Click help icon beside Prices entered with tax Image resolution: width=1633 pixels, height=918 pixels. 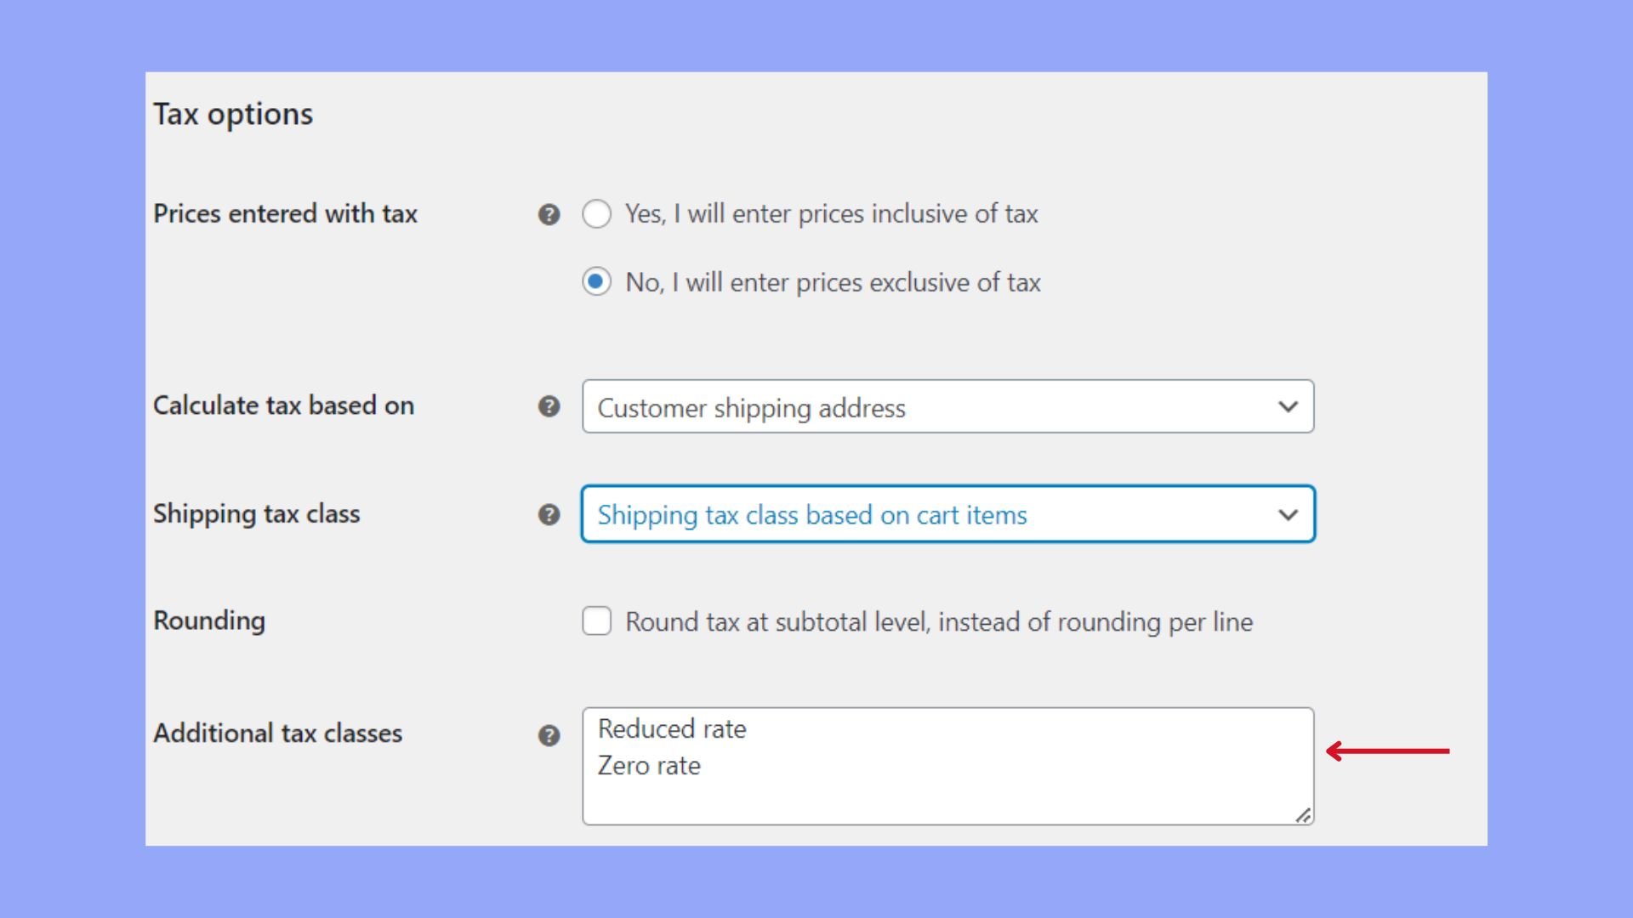(549, 214)
